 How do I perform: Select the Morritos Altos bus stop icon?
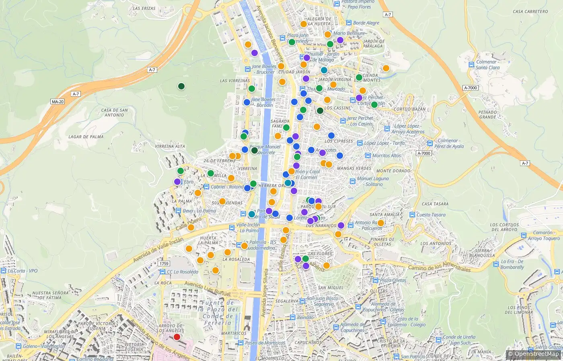click(x=368, y=155)
